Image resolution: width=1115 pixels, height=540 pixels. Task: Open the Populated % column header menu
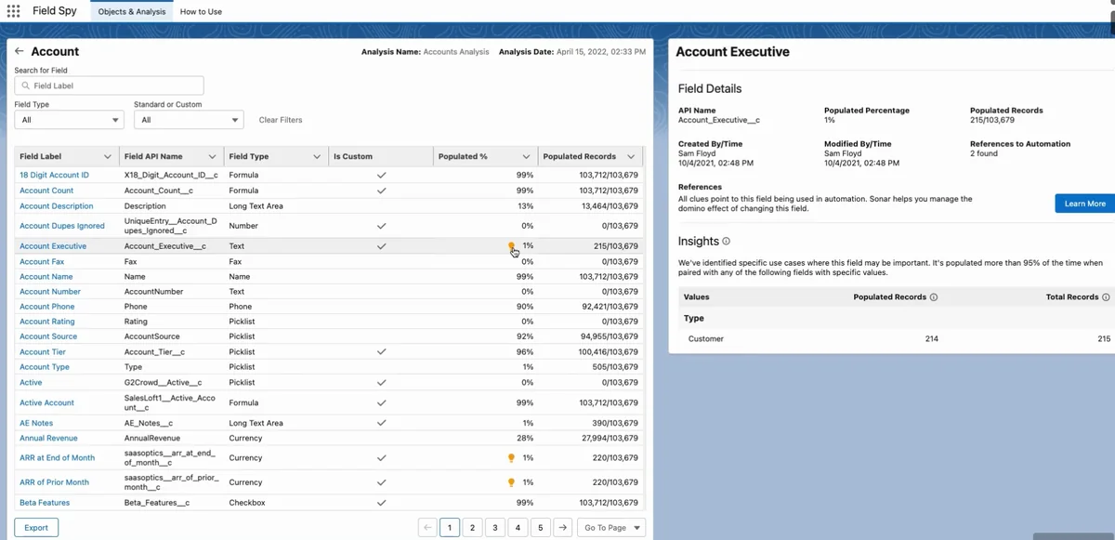[527, 157]
